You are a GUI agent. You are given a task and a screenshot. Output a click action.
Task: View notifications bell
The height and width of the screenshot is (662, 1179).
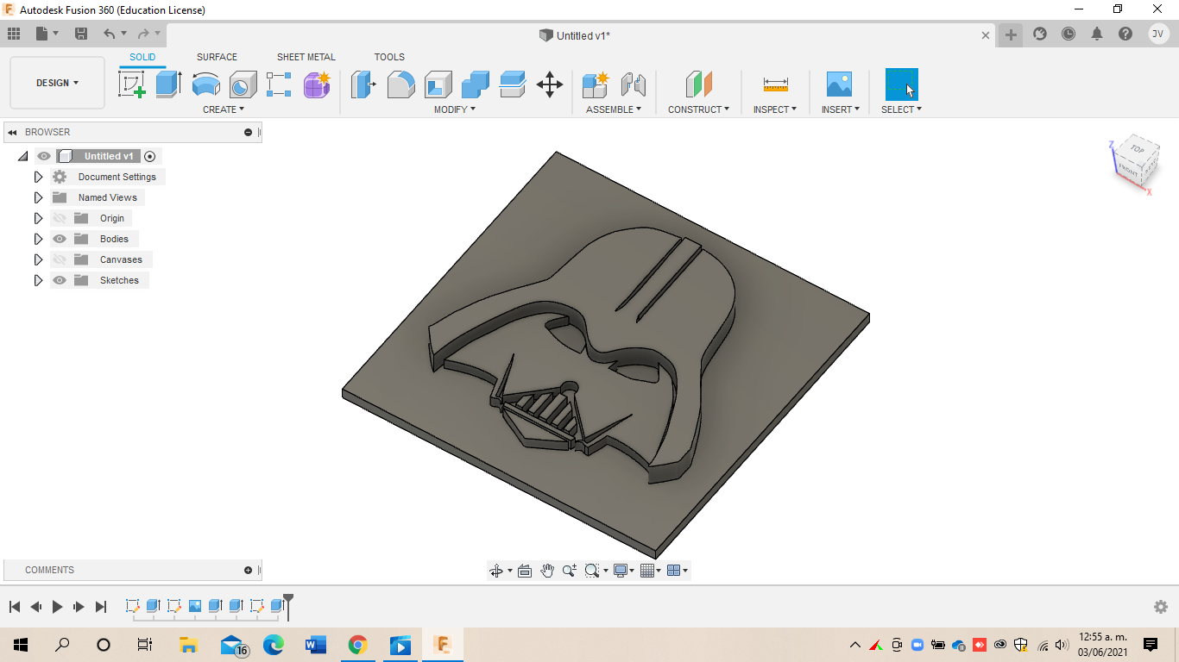[x=1097, y=34]
